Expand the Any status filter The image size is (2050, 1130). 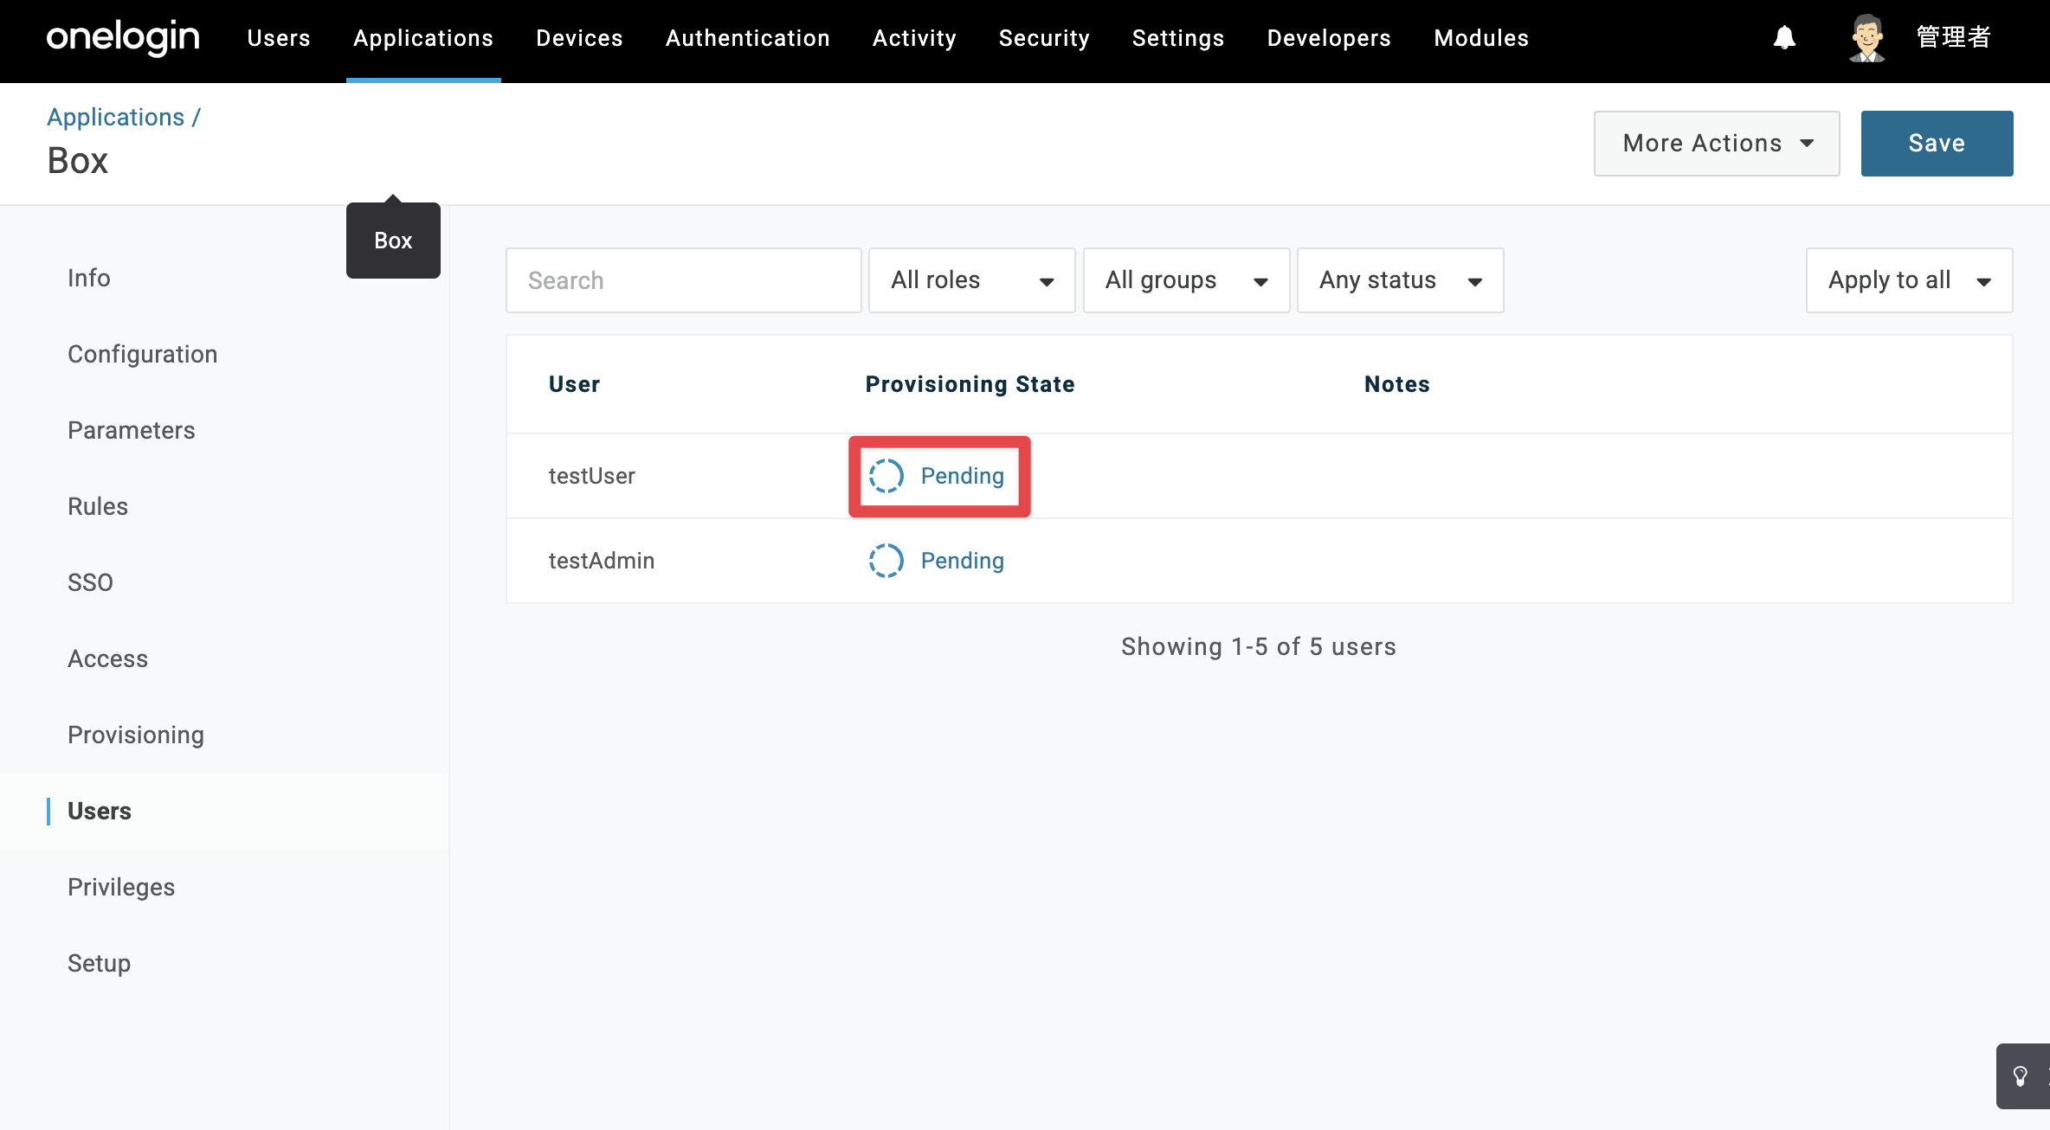coord(1401,280)
